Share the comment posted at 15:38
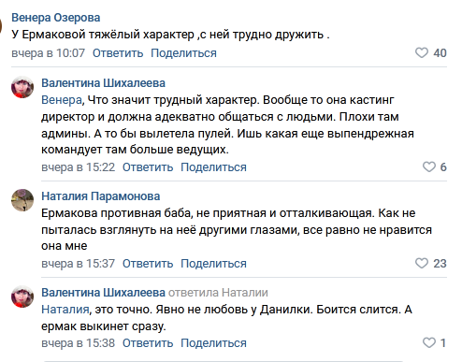This screenshot has height=362, width=462. [x=213, y=343]
